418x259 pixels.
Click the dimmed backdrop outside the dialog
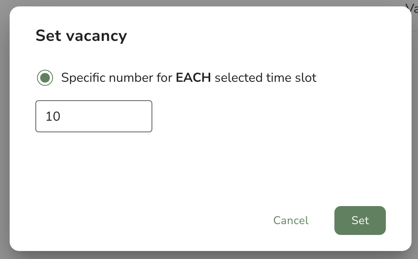click(4, 133)
